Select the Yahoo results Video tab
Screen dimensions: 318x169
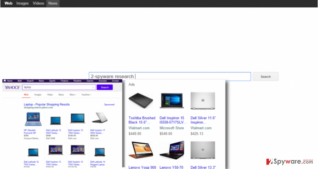tap(50, 95)
